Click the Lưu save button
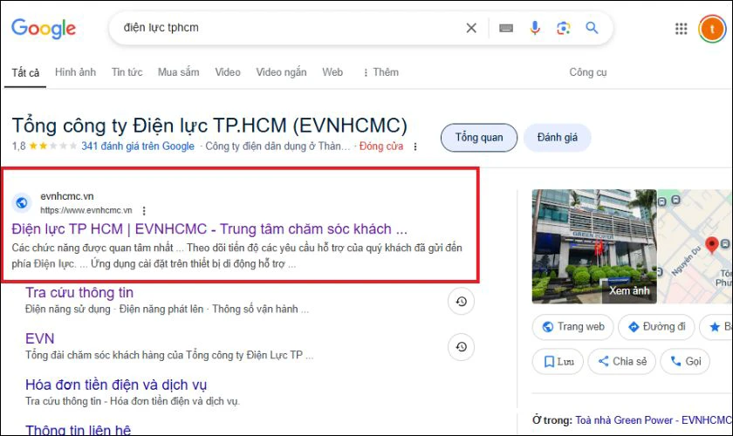Screen dimensions: 733x436 (558, 362)
